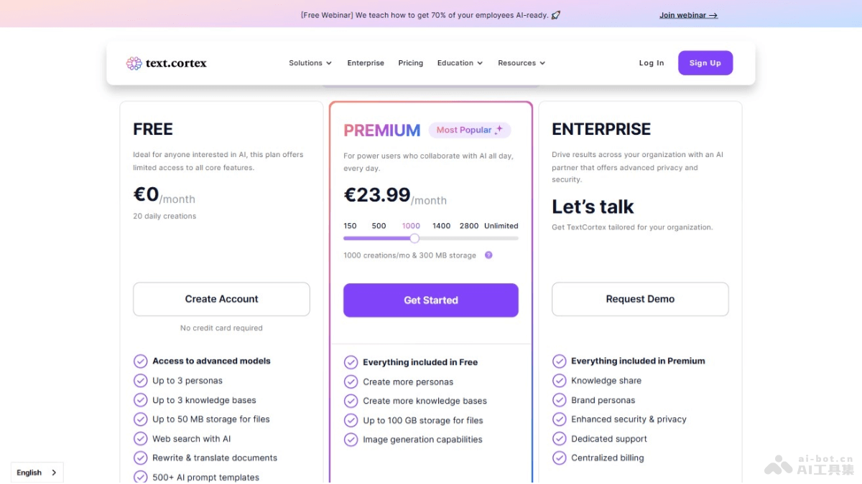Follow the Join webinar link
The height and width of the screenshot is (484, 862).
688,15
